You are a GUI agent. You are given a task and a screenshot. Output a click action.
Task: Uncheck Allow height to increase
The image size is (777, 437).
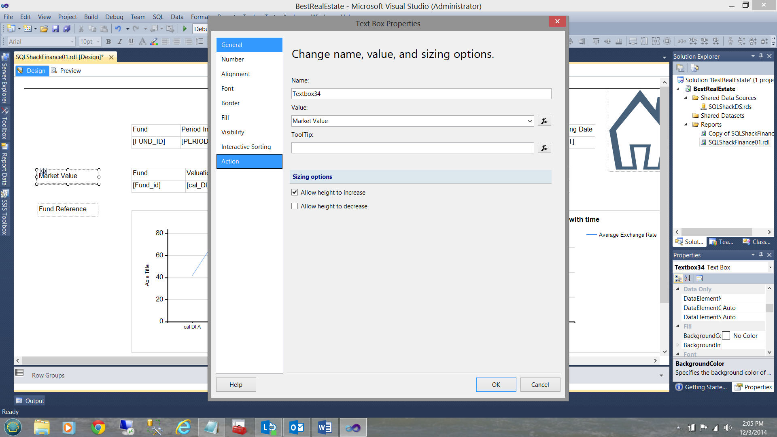(x=295, y=193)
